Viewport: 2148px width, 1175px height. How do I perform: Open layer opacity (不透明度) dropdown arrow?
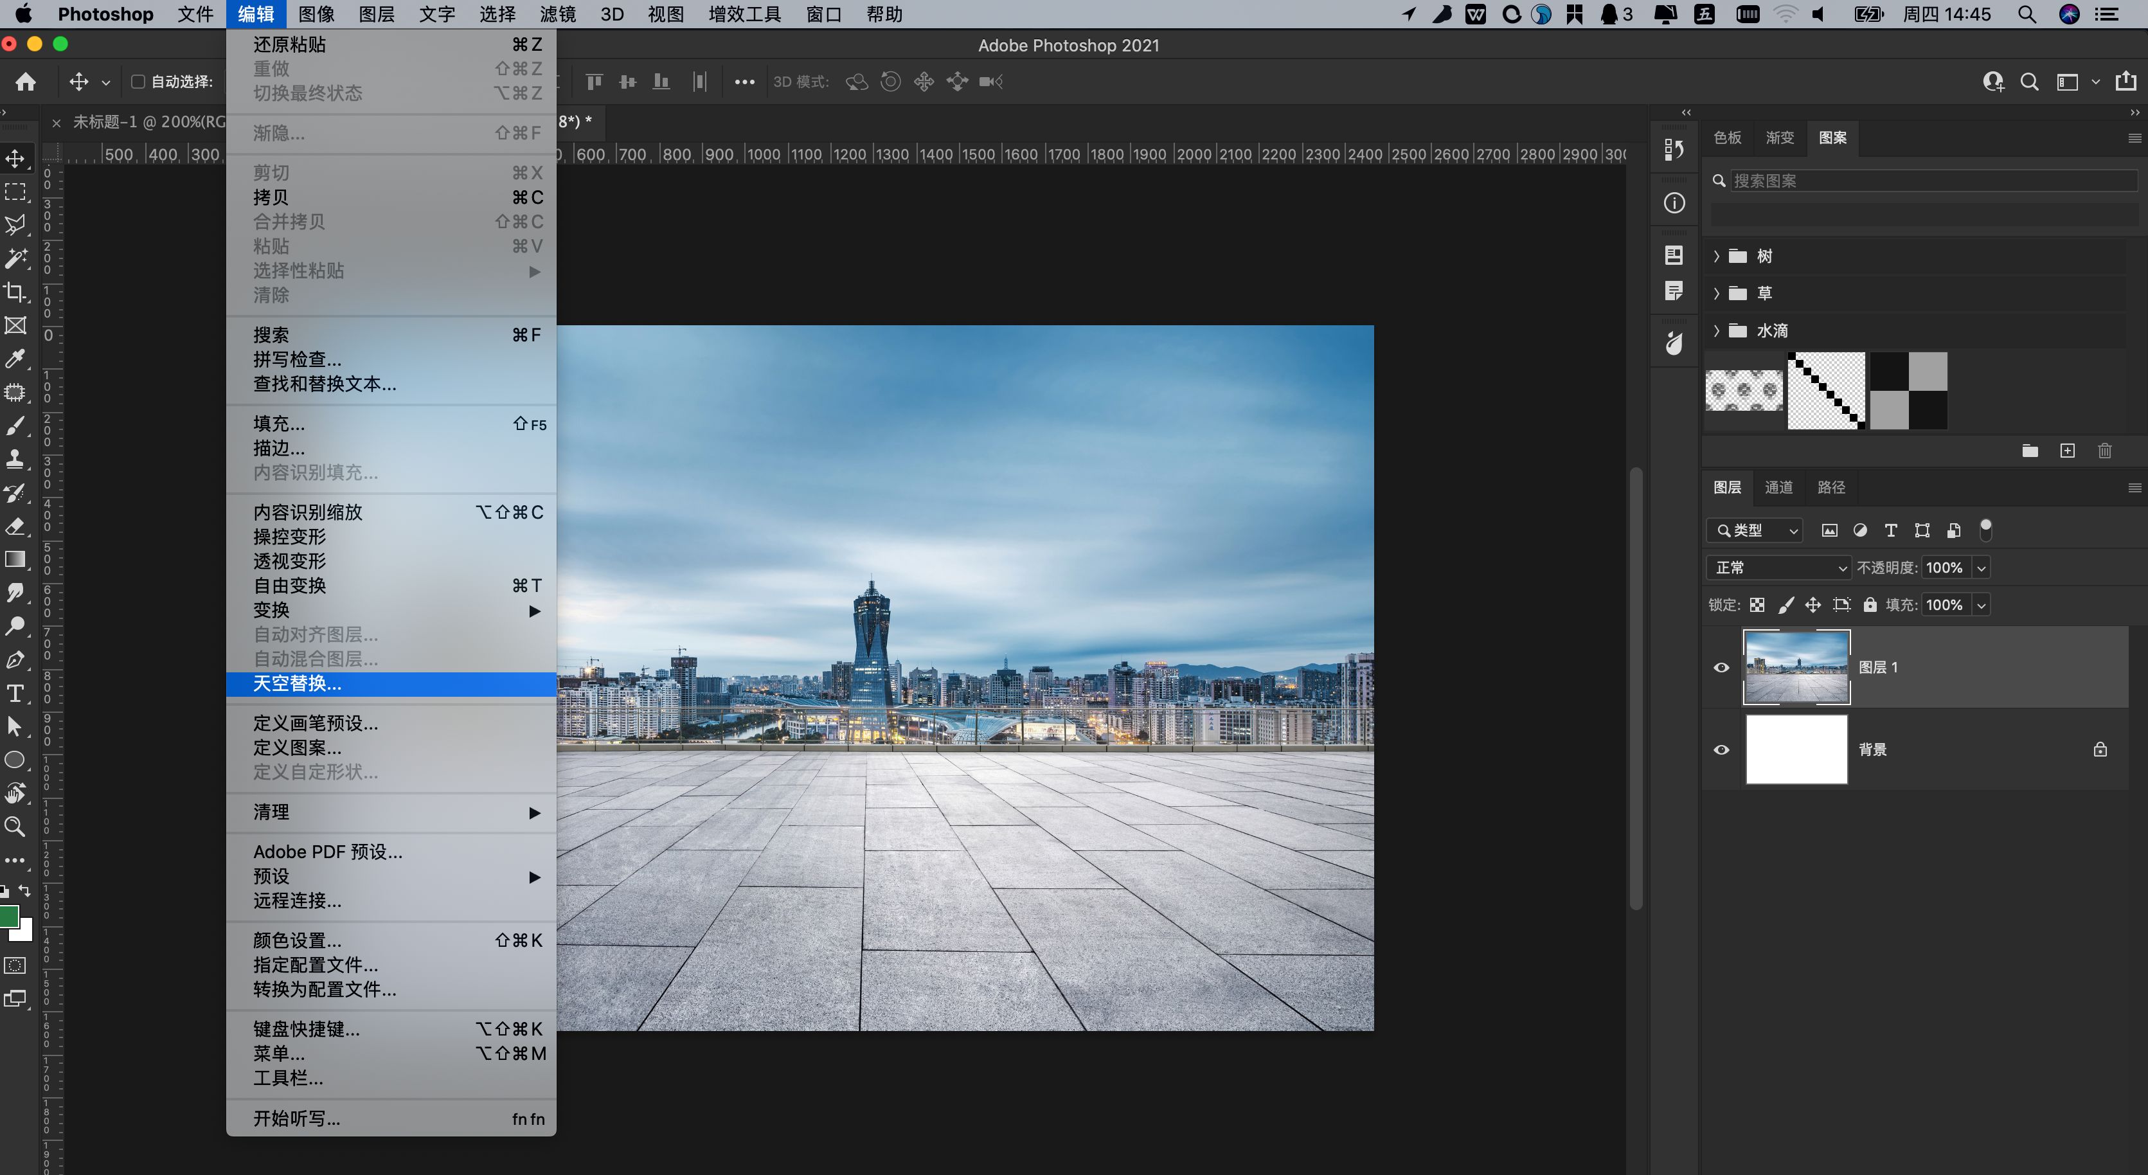1982,568
